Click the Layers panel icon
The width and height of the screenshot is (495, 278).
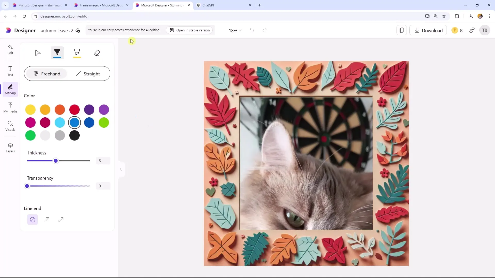click(x=10, y=147)
